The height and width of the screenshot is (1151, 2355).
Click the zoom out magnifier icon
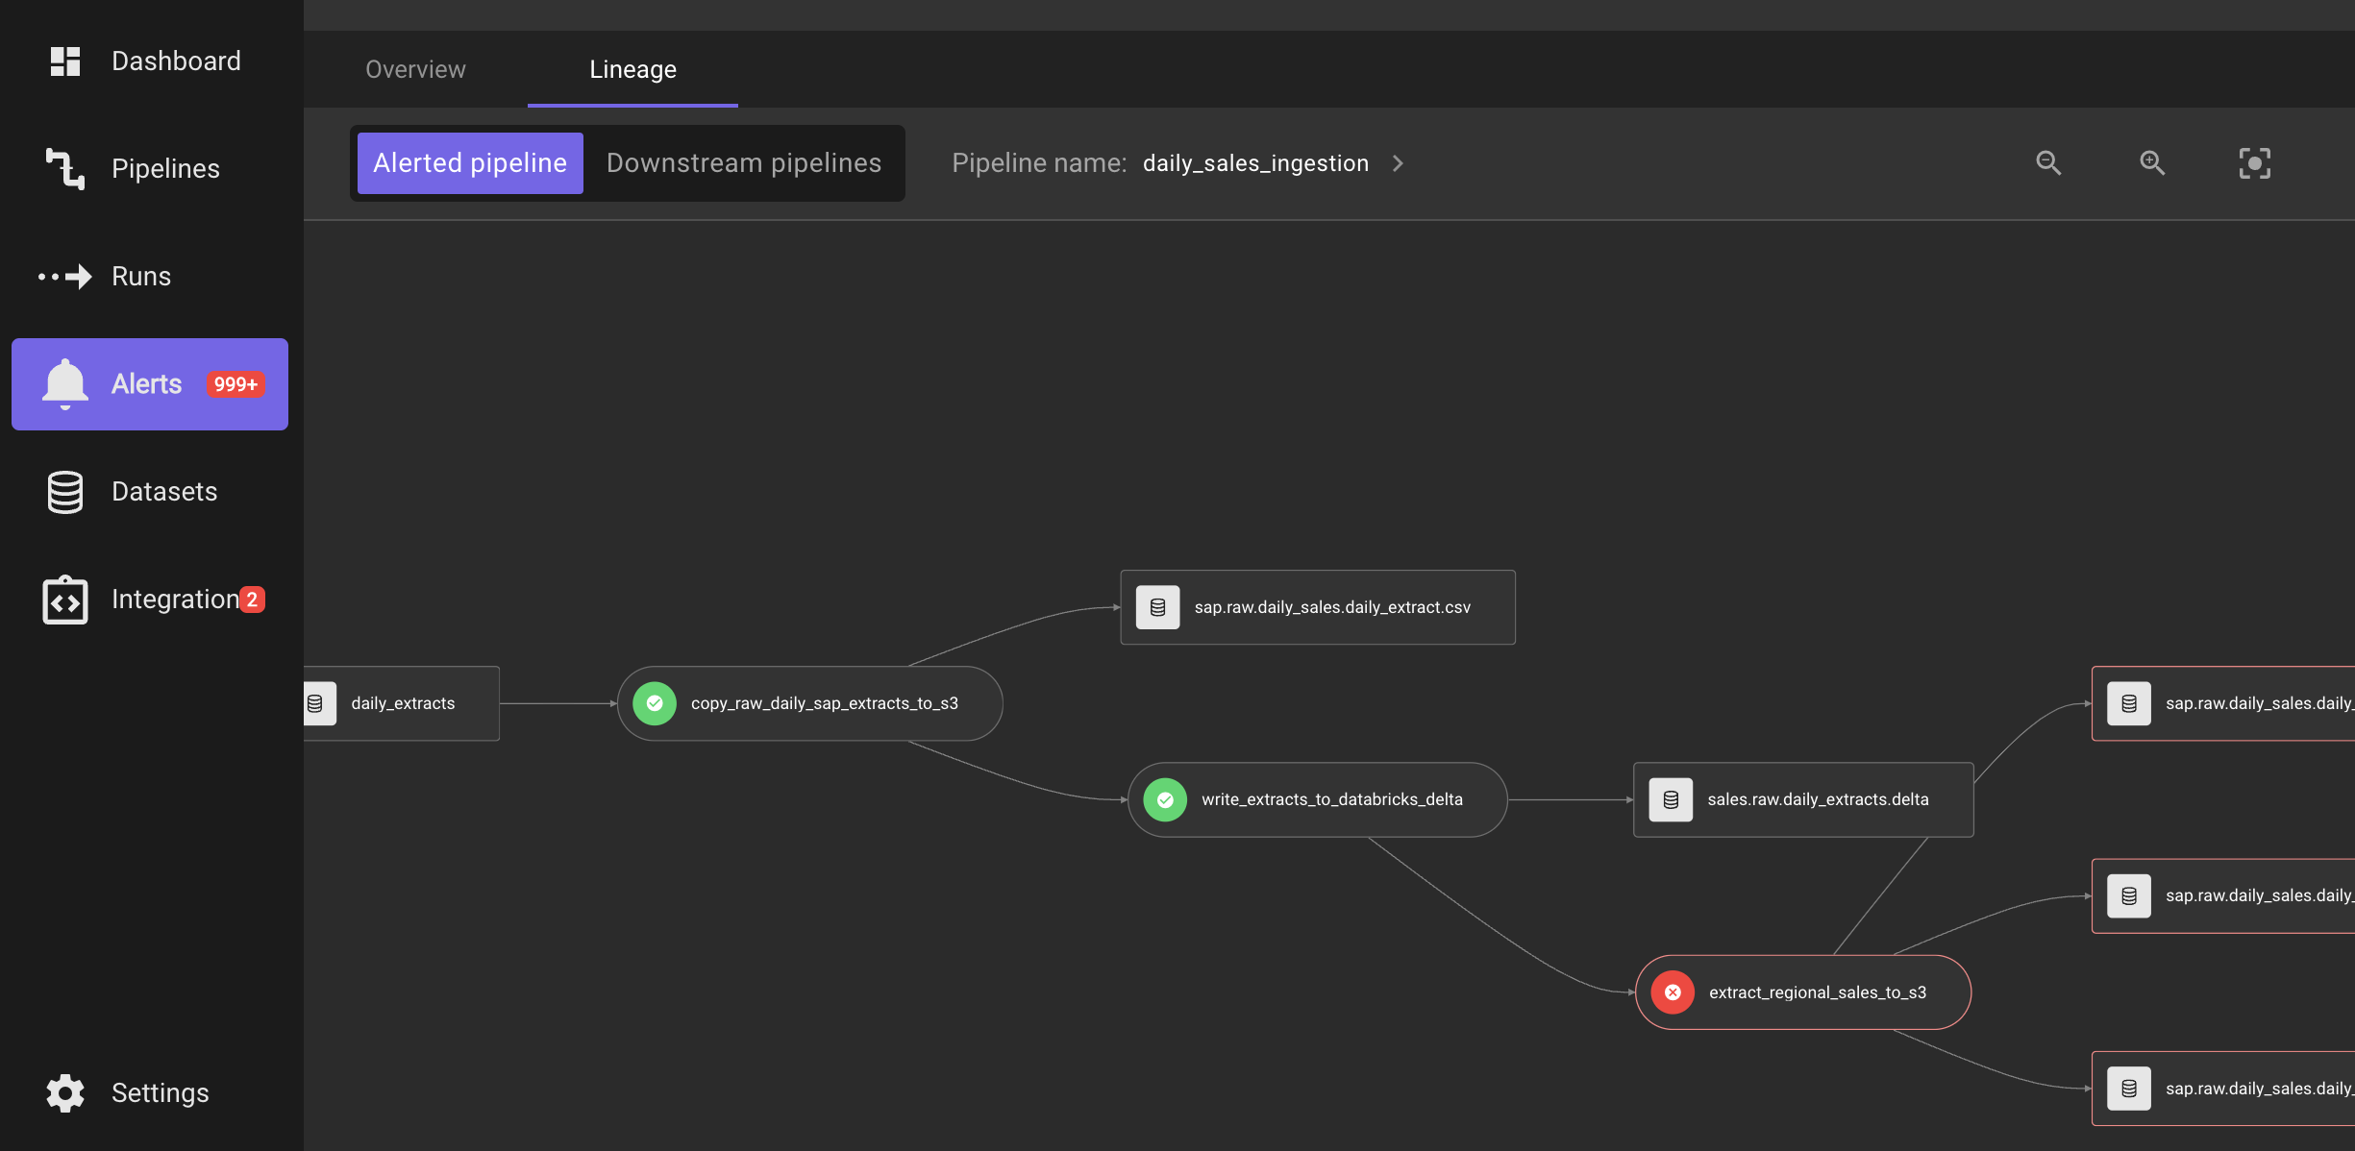tap(2048, 163)
